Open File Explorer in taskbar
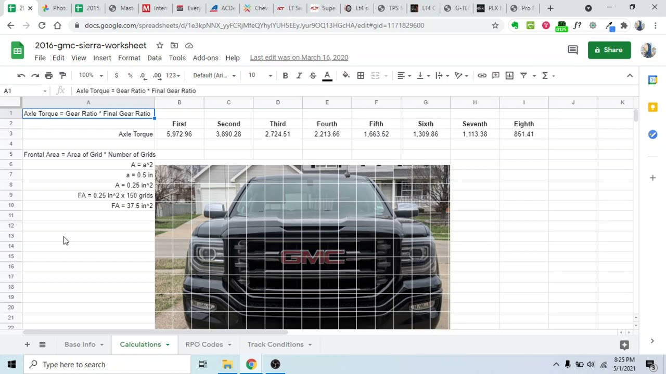Image resolution: width=666 pixels, height=374 pixels. point(227,364)
